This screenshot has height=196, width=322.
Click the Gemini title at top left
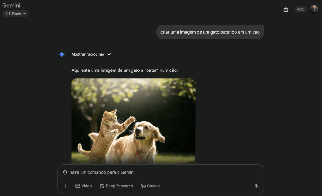click(x=11, y=5)
